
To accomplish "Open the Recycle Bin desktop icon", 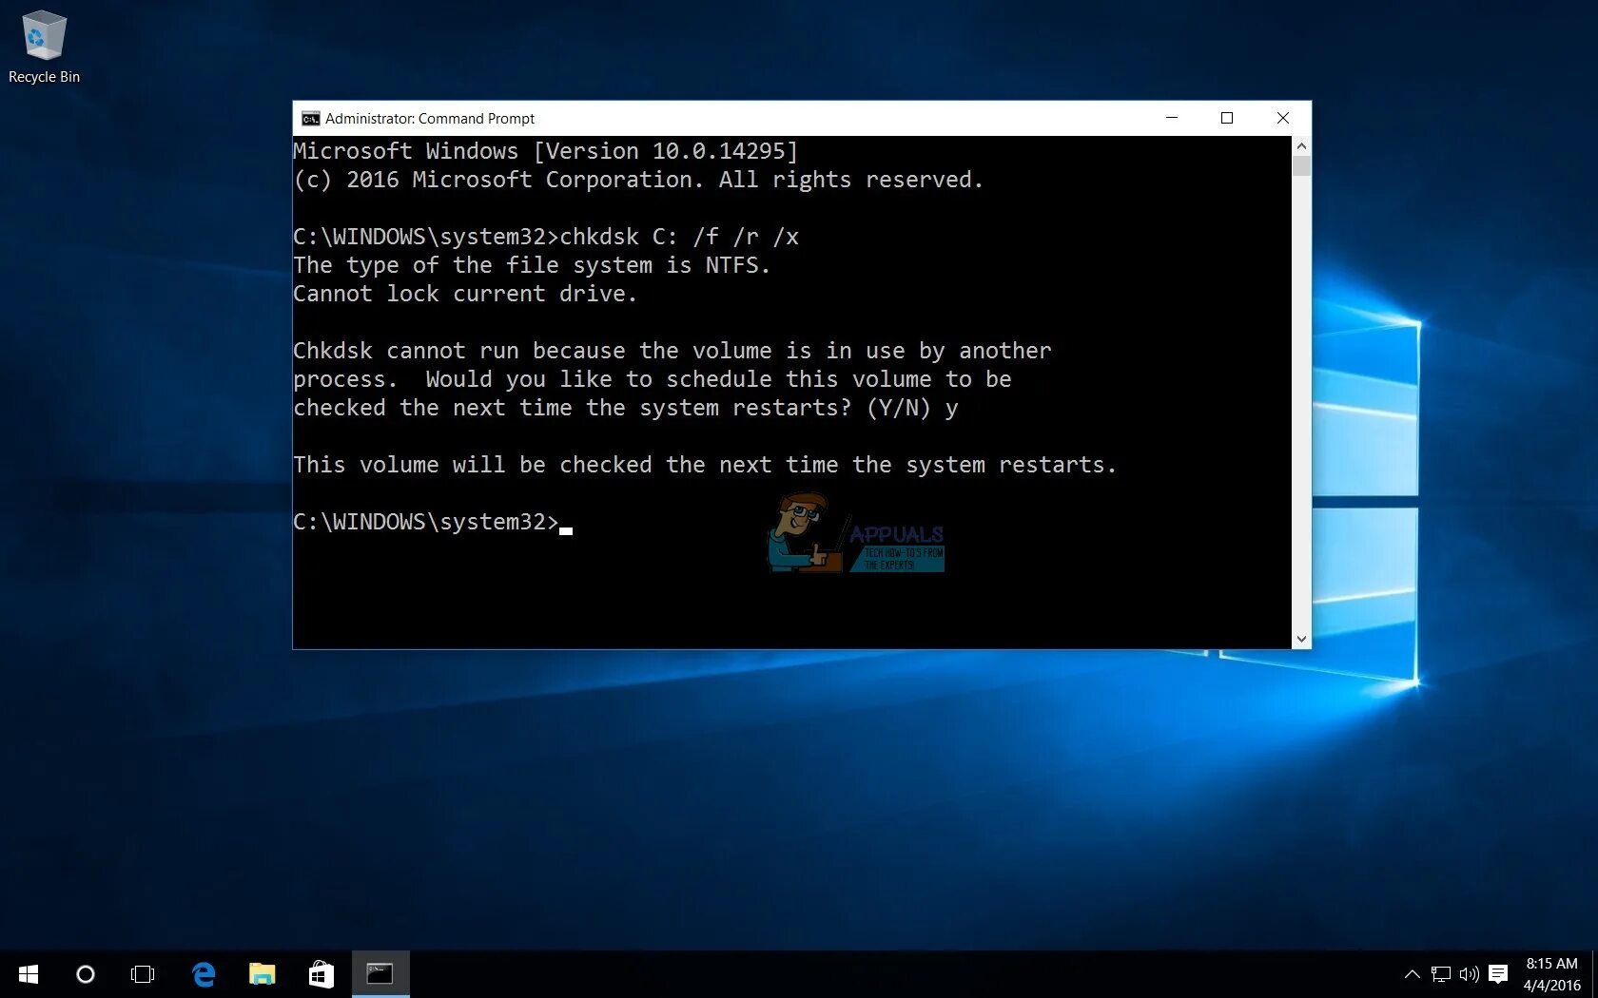I will (x=44, y=48).
